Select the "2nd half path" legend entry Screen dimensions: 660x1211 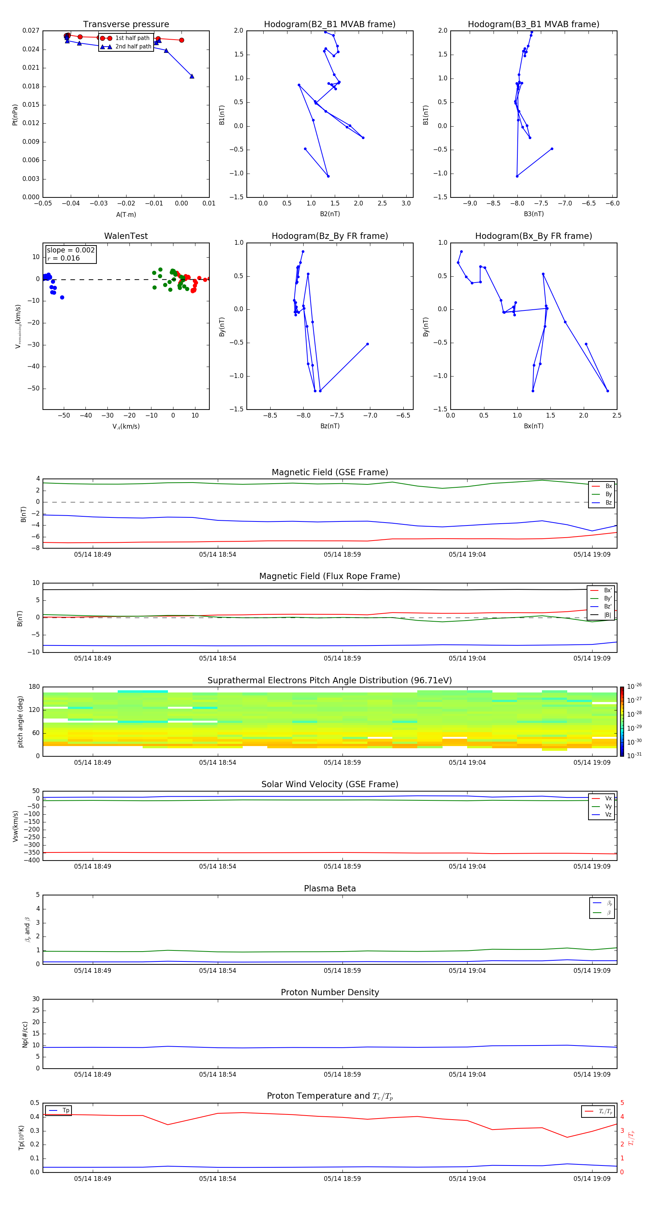coord(125,47)
